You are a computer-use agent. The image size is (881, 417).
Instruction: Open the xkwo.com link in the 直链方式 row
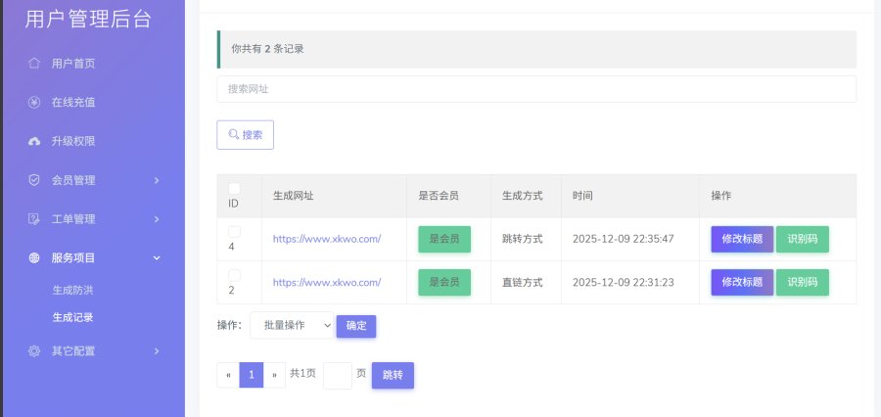tap(326, 283)
